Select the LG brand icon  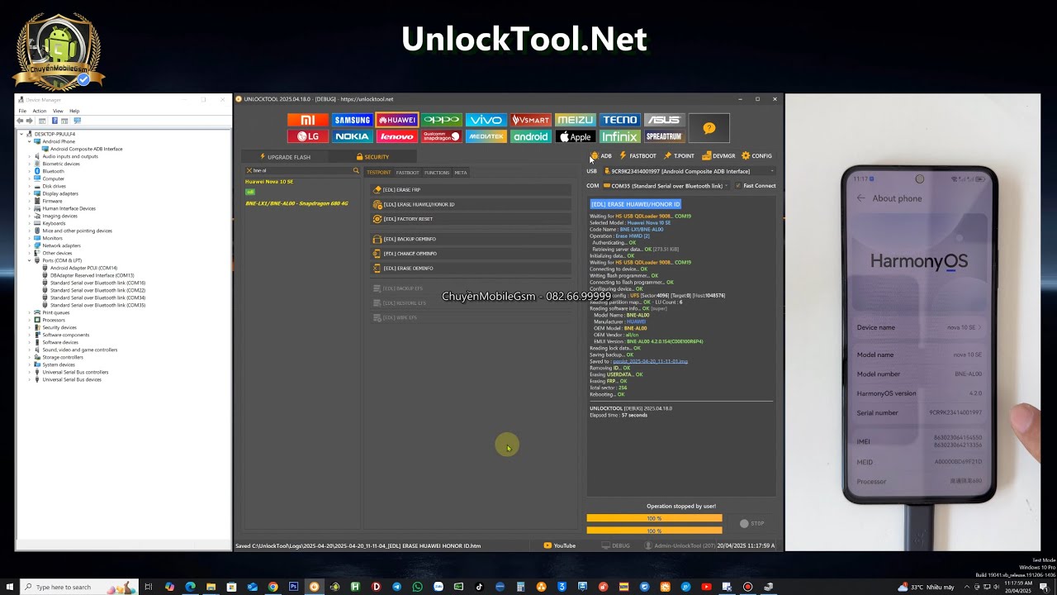click(x=308, y=136)
